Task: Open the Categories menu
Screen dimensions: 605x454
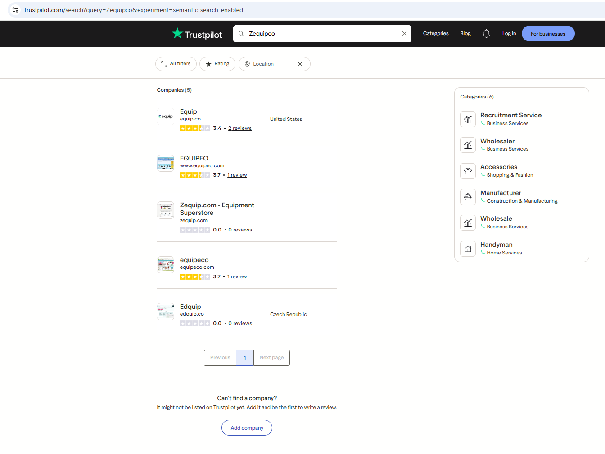Action: point(436,34)
